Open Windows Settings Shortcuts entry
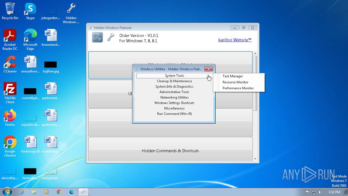Viewport: 348px width, 196px height. point(174,103)
